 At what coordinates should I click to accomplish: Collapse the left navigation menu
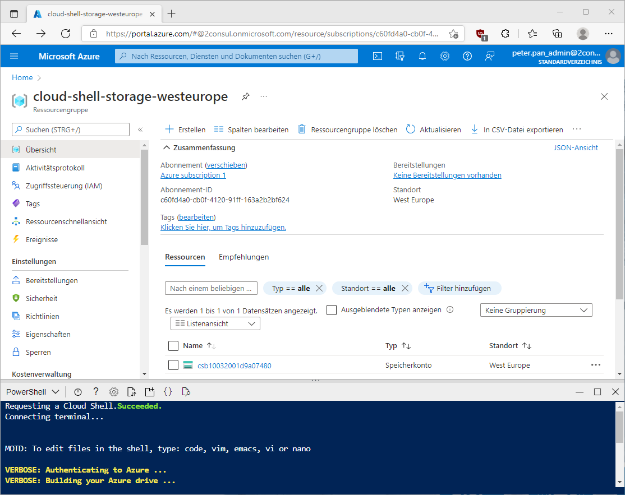pos(140,129)
